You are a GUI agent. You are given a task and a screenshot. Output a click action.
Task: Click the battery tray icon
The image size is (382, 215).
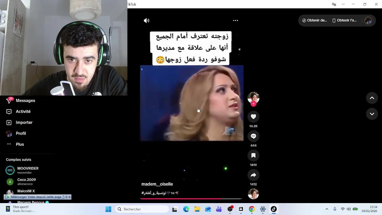click(x=355, y=209)
